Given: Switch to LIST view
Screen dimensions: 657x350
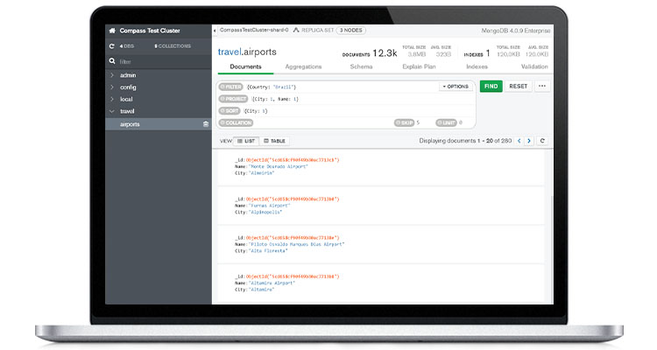Looking at the screenshot, I should coord(246,141).
